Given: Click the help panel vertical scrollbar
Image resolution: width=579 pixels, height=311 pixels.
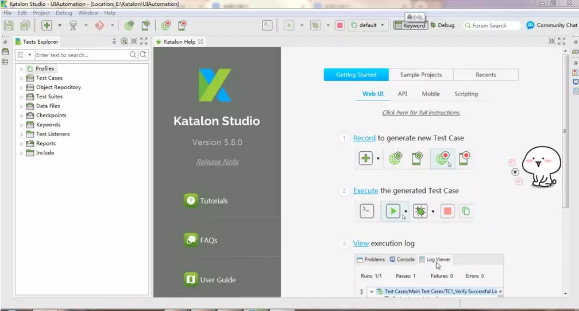Looking at the screenshot, I should [565, 131].
